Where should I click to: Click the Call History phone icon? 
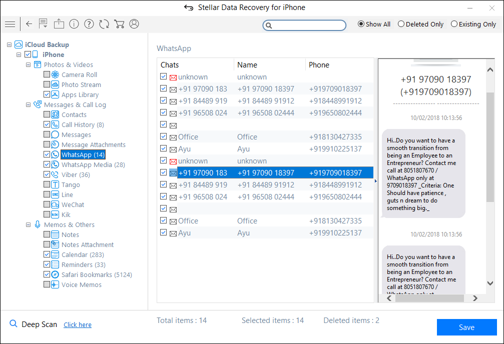point(55,124)
